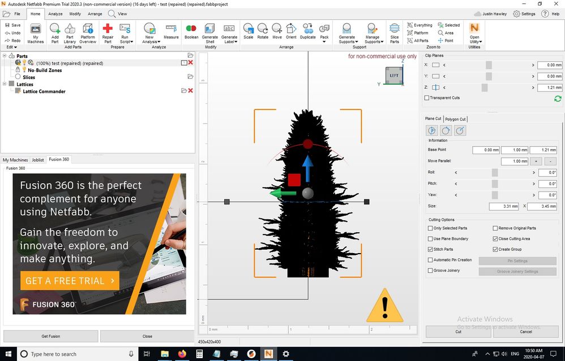565x361 pixels.
Task: Switch to the Arrange ribbon tab
Action: pos(95,14)
